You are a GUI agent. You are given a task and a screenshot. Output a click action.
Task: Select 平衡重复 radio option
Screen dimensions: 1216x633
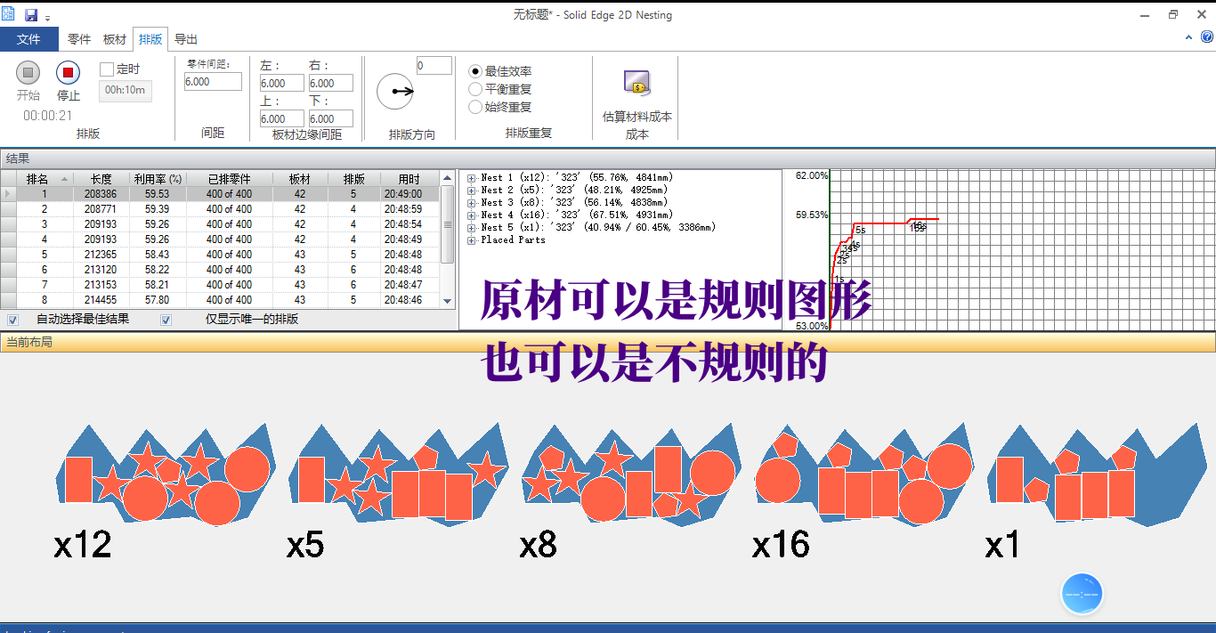tap(475, 89)
